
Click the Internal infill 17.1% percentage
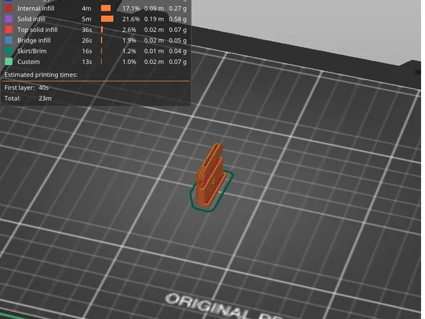(131, 9)
